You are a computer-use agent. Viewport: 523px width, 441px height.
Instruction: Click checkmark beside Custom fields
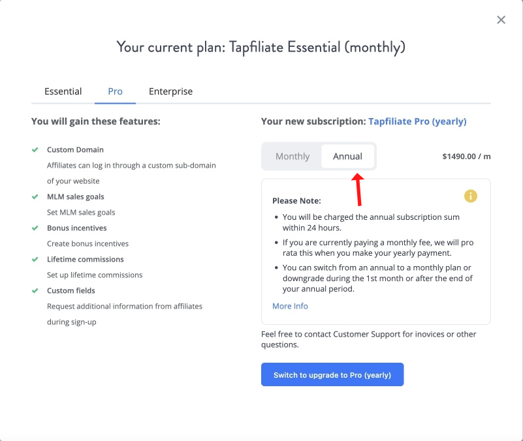[x=35, y=291]
